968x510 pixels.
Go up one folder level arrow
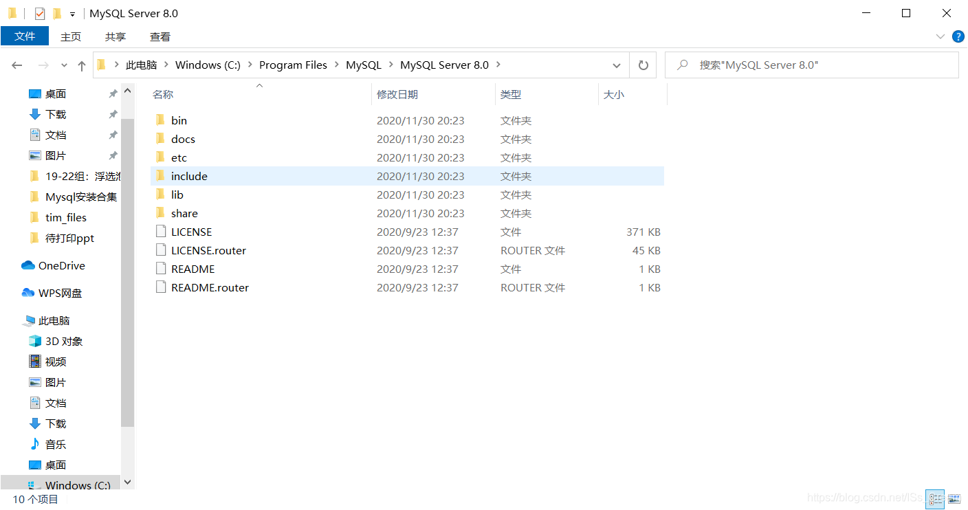82,65
